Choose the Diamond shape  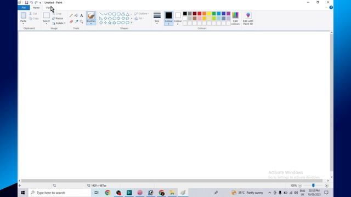(105, 18)
